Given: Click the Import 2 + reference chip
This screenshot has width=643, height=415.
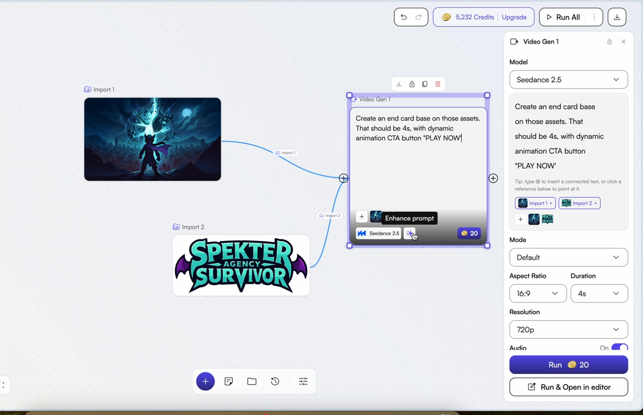Looking at the screenshot, I should click(x=579, y=203).
